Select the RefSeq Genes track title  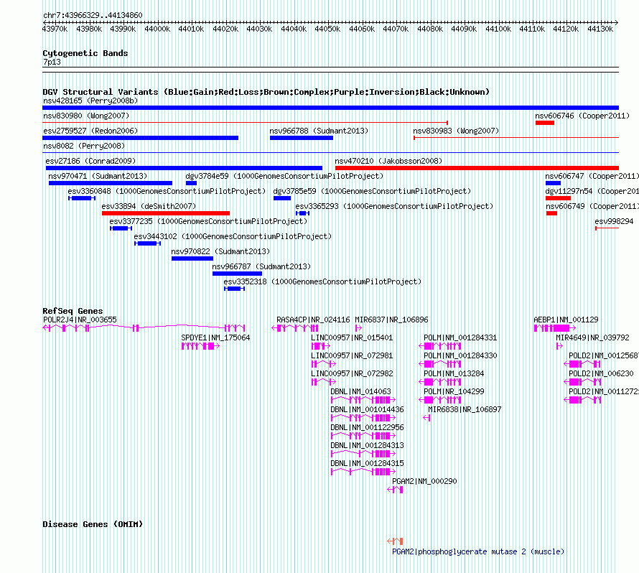point(73,311)
